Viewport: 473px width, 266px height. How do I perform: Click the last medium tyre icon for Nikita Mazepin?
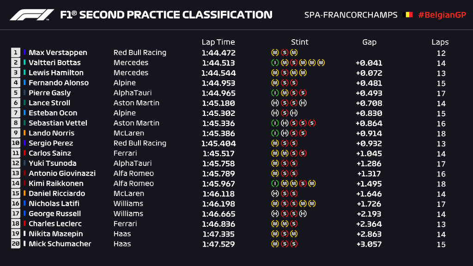tap(294, 234)
